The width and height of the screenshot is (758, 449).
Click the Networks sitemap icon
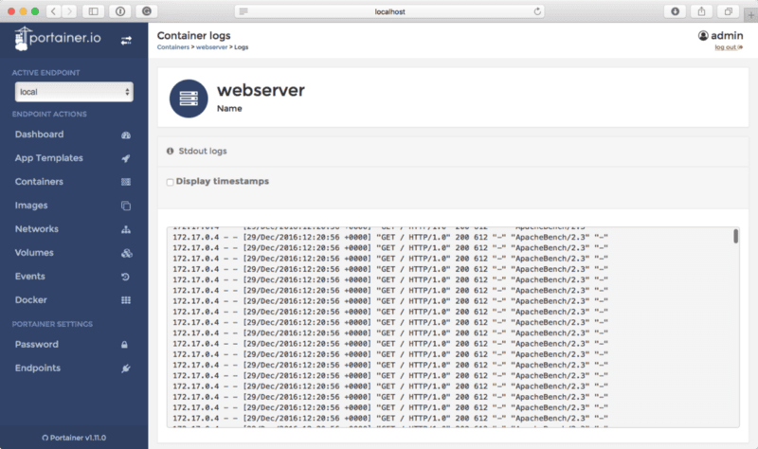126,229
